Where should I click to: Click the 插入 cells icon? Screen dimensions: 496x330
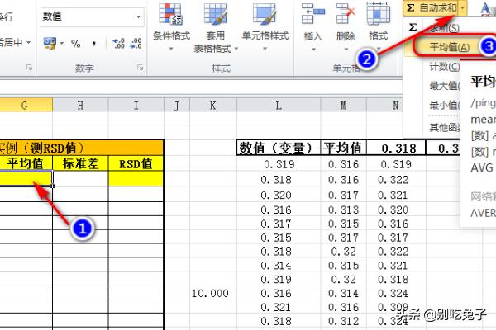point(312,14)
